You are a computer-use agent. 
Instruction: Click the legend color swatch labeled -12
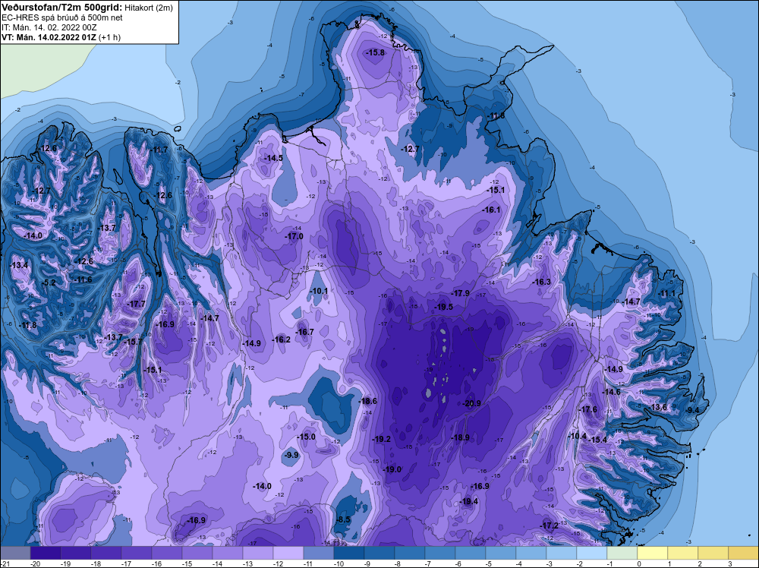pyautogui.click(x=288, y=553)
